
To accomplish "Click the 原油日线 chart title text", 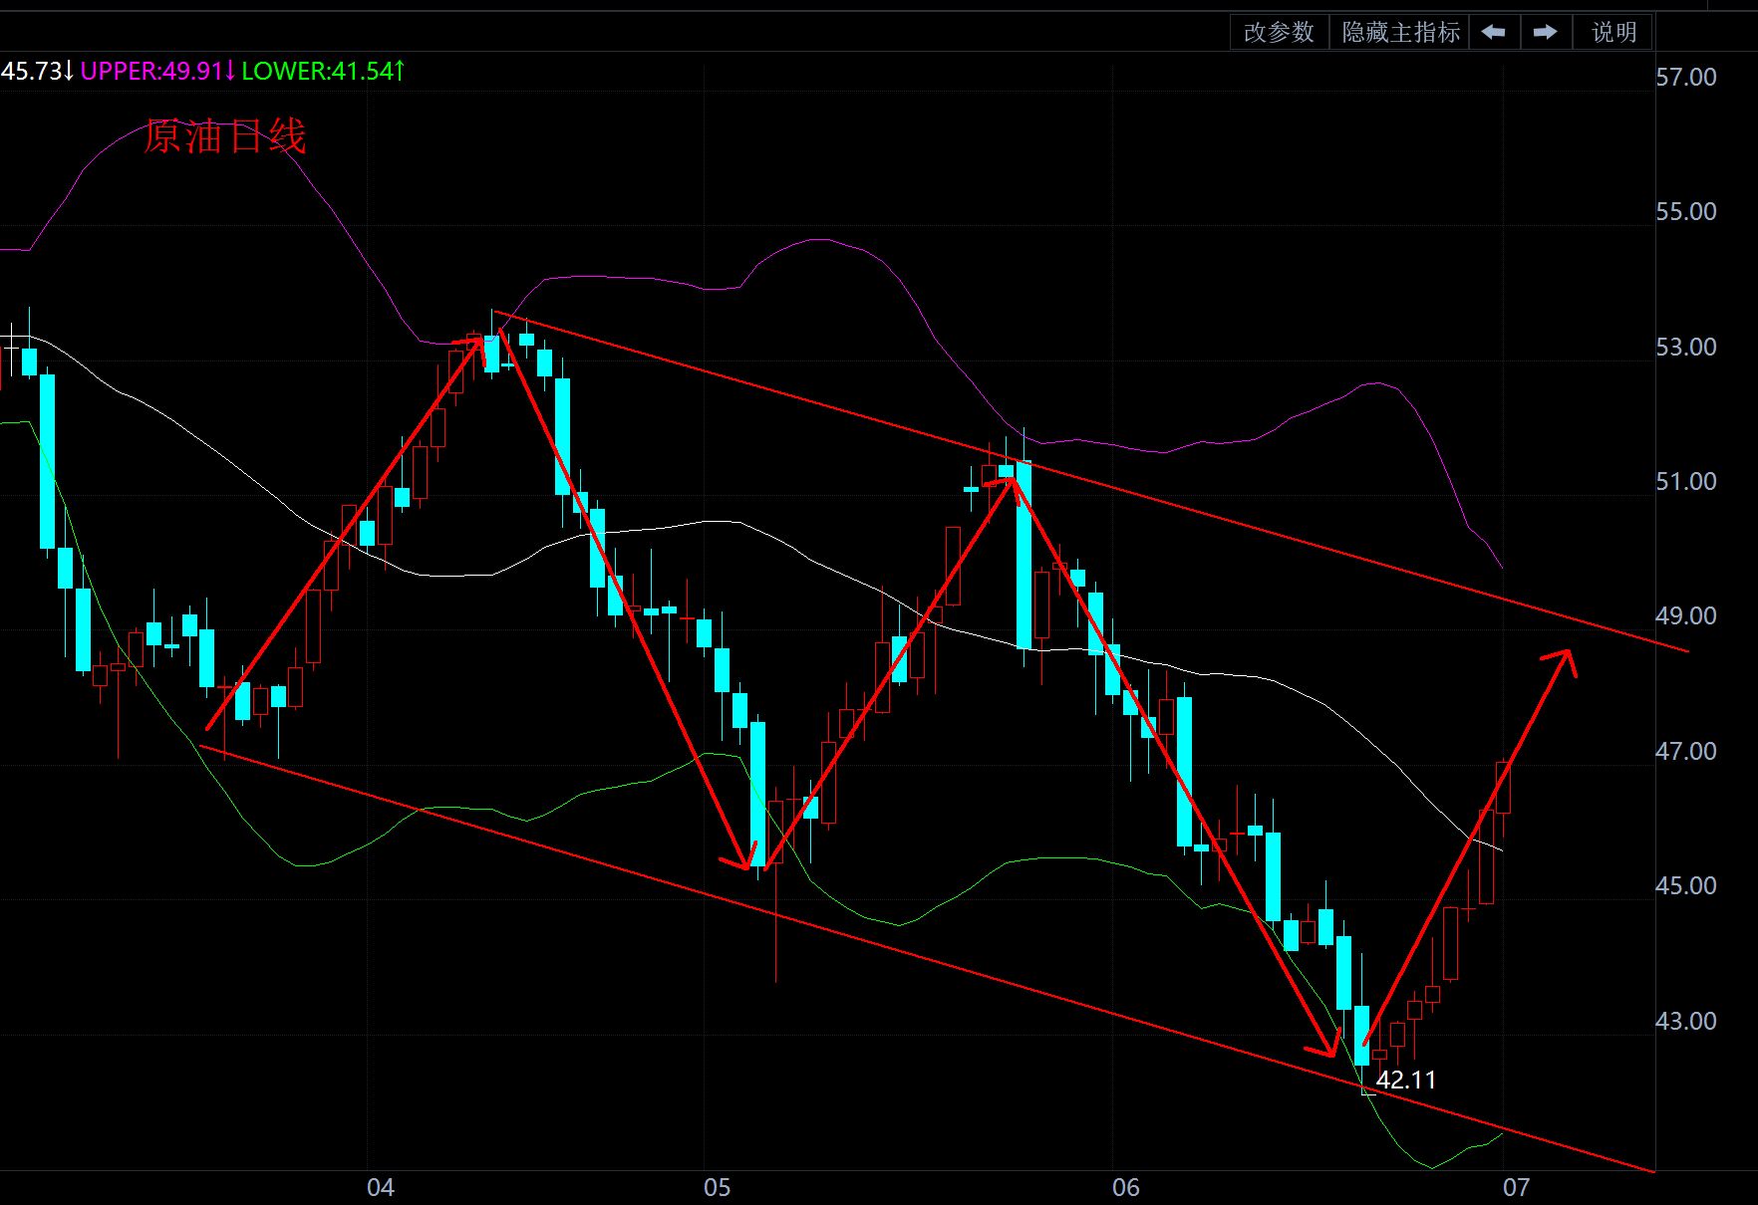I will (x=225, y=136).
